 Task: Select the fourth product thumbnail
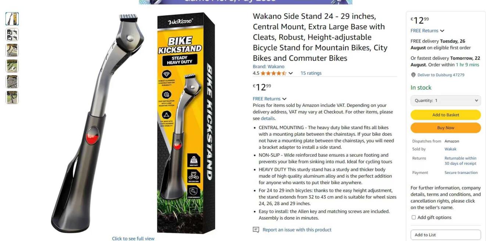click(x=12, y=66)
